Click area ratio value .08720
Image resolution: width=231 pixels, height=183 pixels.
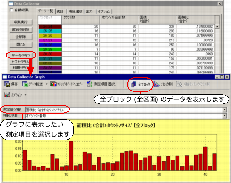pos(208,40)
